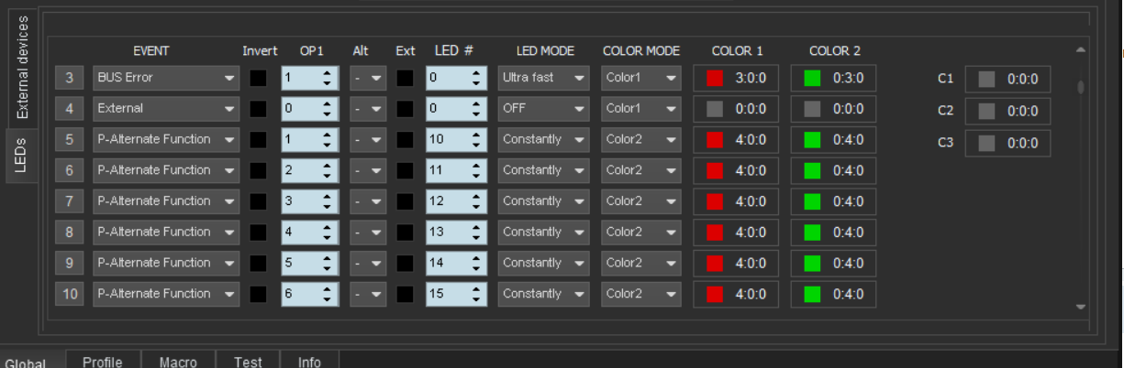
Task: Click the red Color 1 swatch in row 3
Action: point(715,79)
